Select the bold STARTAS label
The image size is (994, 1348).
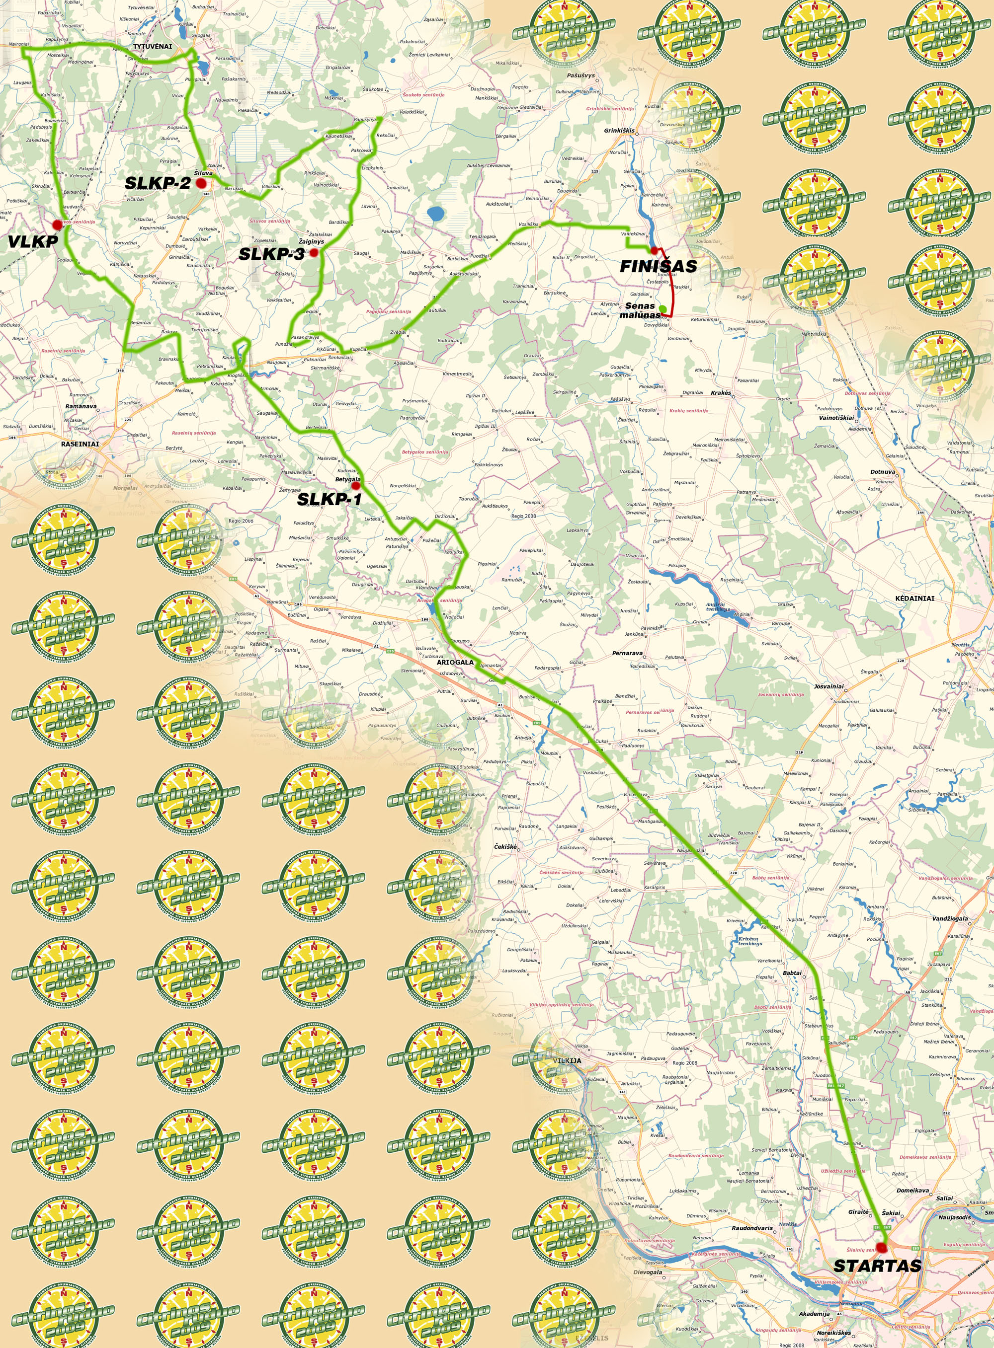click(x=877, y=1266)
